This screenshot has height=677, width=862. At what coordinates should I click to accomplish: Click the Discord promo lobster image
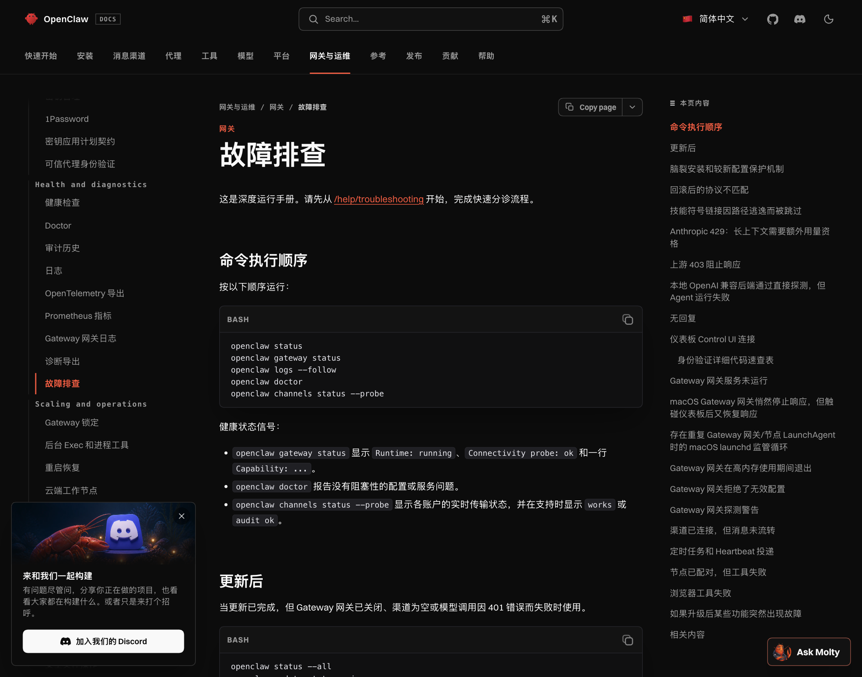(103, 533)
